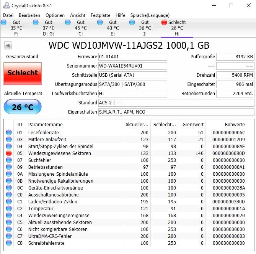Open the Festplatte menu
This screenshot has width=256, height=254.
click(100, 15)
